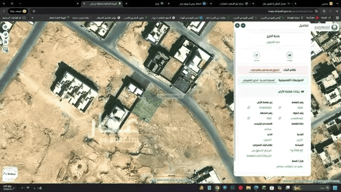Image resolution: width=341 pixels, height=192 pixels.
Task: Click the share icon in the details panel
Action: coord(257,55)
